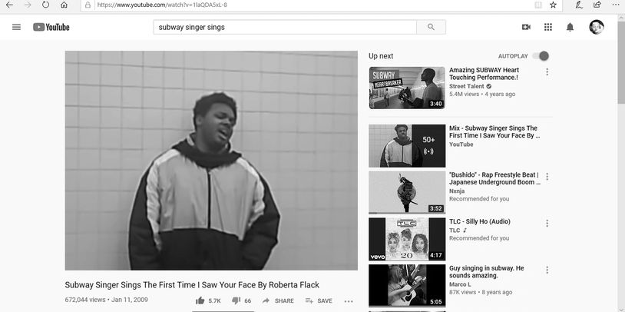Screen dimensions: 625x312
Task: Open the YouTube hamburger guide menu
Action: point(16,27)
